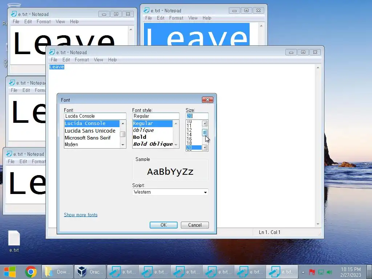Click Notepad icon in front window title bar

coord(52,52)
